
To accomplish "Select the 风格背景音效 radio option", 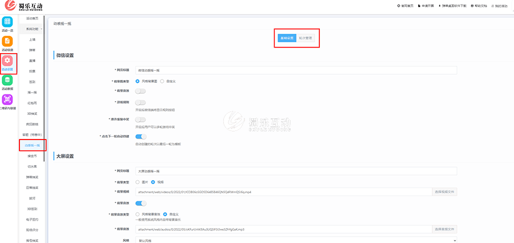I will pos(137,214).
